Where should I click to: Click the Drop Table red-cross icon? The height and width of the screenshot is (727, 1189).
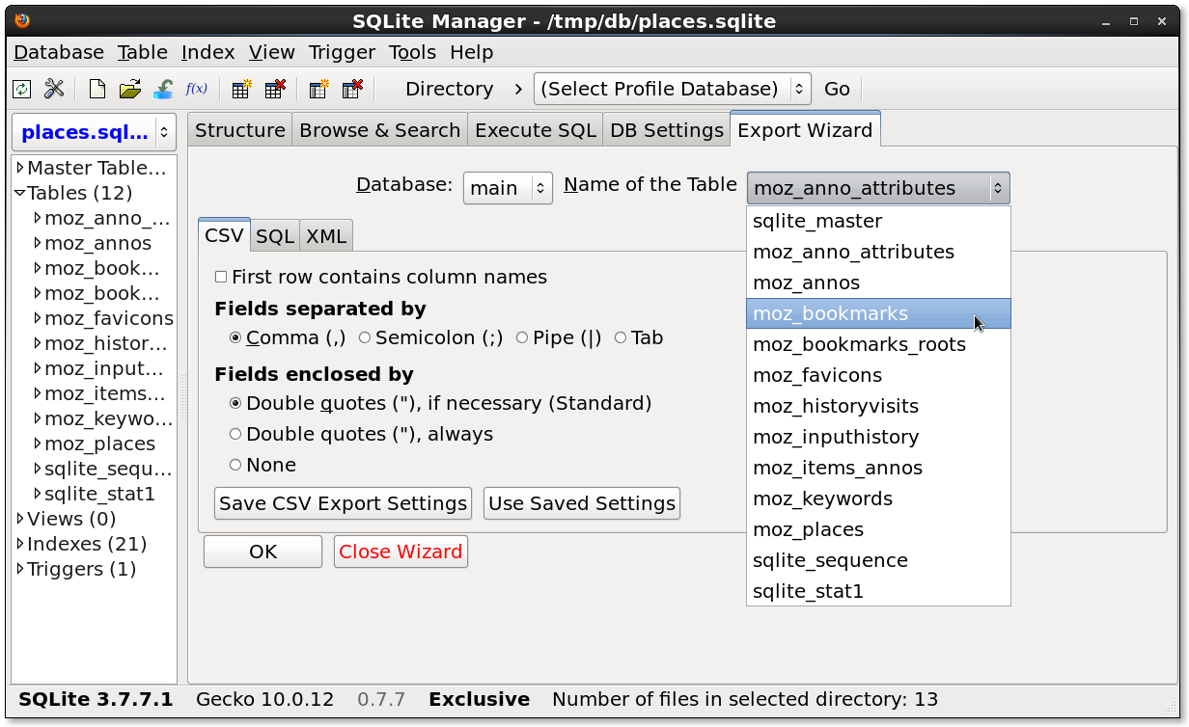coord(275,89)
